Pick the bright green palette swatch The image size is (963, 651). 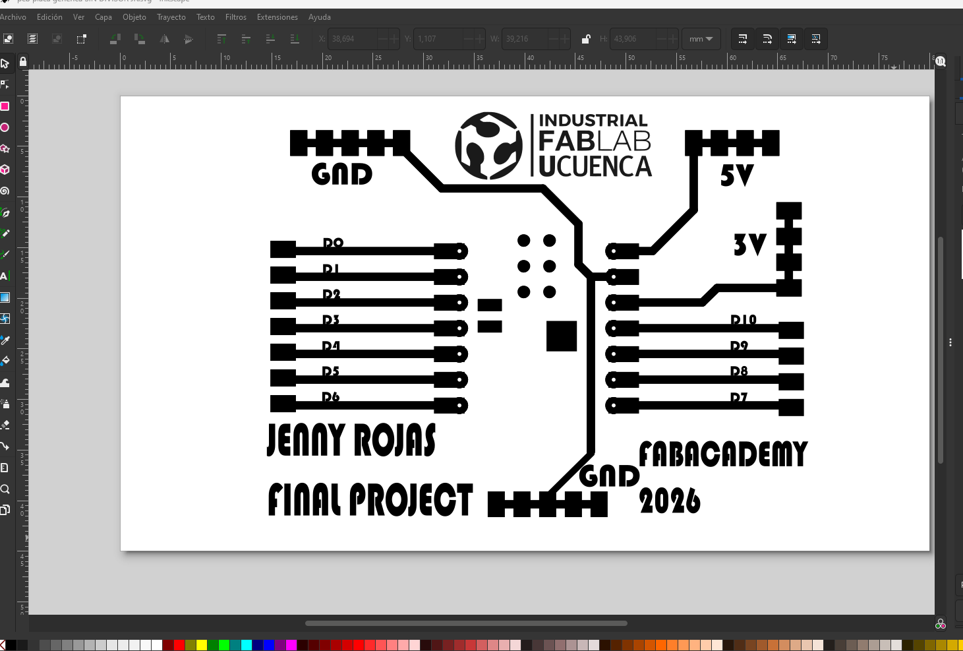[224, 645]
